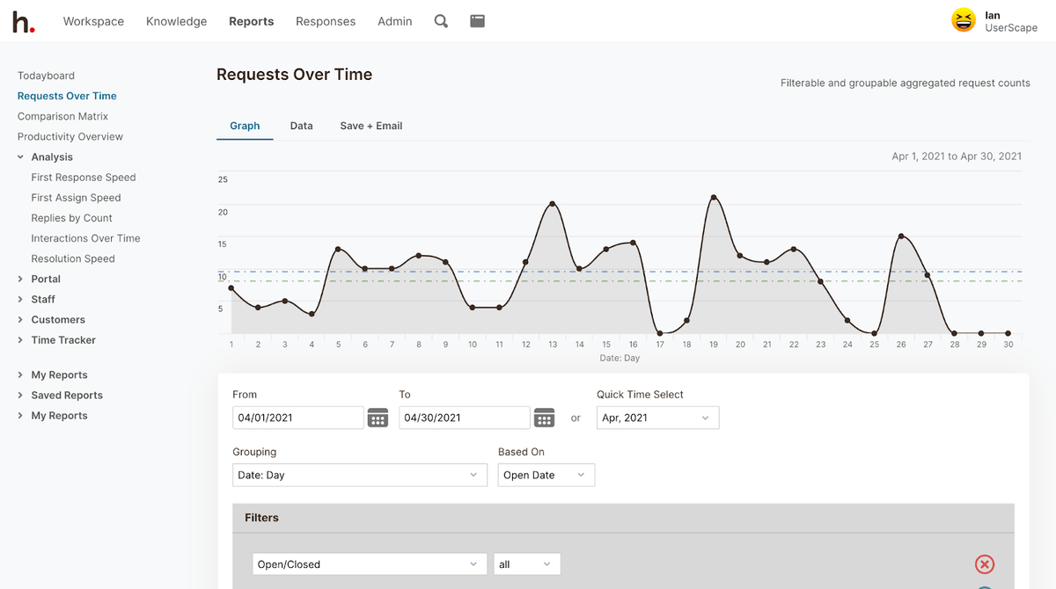Image resolution: width=1056 pixels, height=589 pixels.
Task: Click the data point for day 19
Action: [x=714, y=198]
